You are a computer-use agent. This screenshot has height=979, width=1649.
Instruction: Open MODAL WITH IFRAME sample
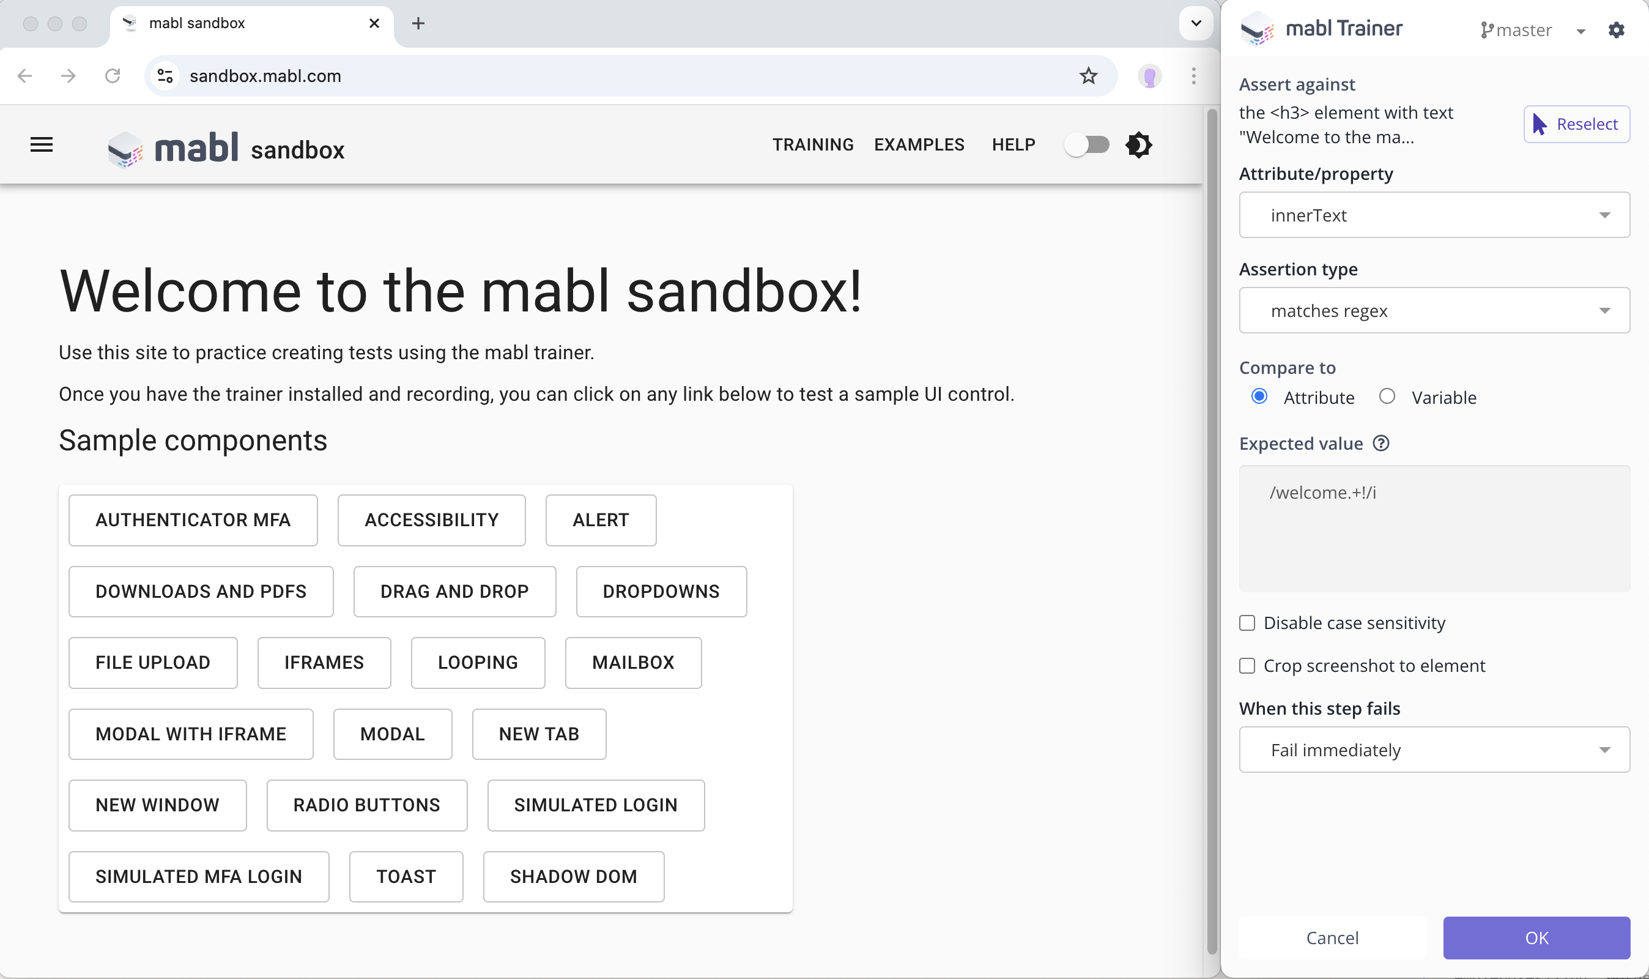click(x=191, y=734)
